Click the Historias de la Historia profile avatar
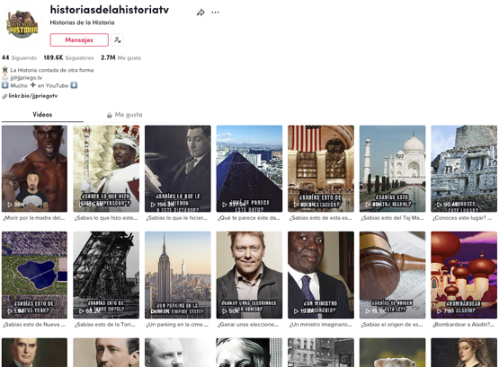Viewport: 499px width, 367px height. [x=22, y=25]
